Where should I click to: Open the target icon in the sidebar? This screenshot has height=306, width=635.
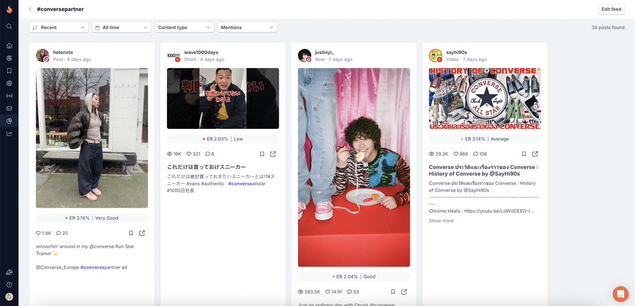pyautogui.click(x=10, y=83)
